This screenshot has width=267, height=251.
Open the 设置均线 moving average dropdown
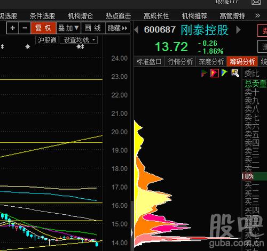[78, 40]
